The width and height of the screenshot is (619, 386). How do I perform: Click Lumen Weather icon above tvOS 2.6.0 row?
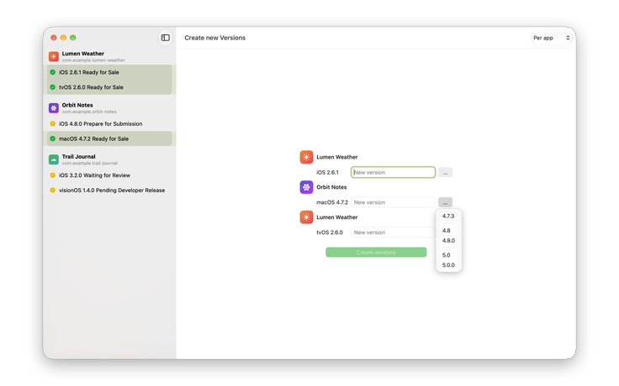306,217
